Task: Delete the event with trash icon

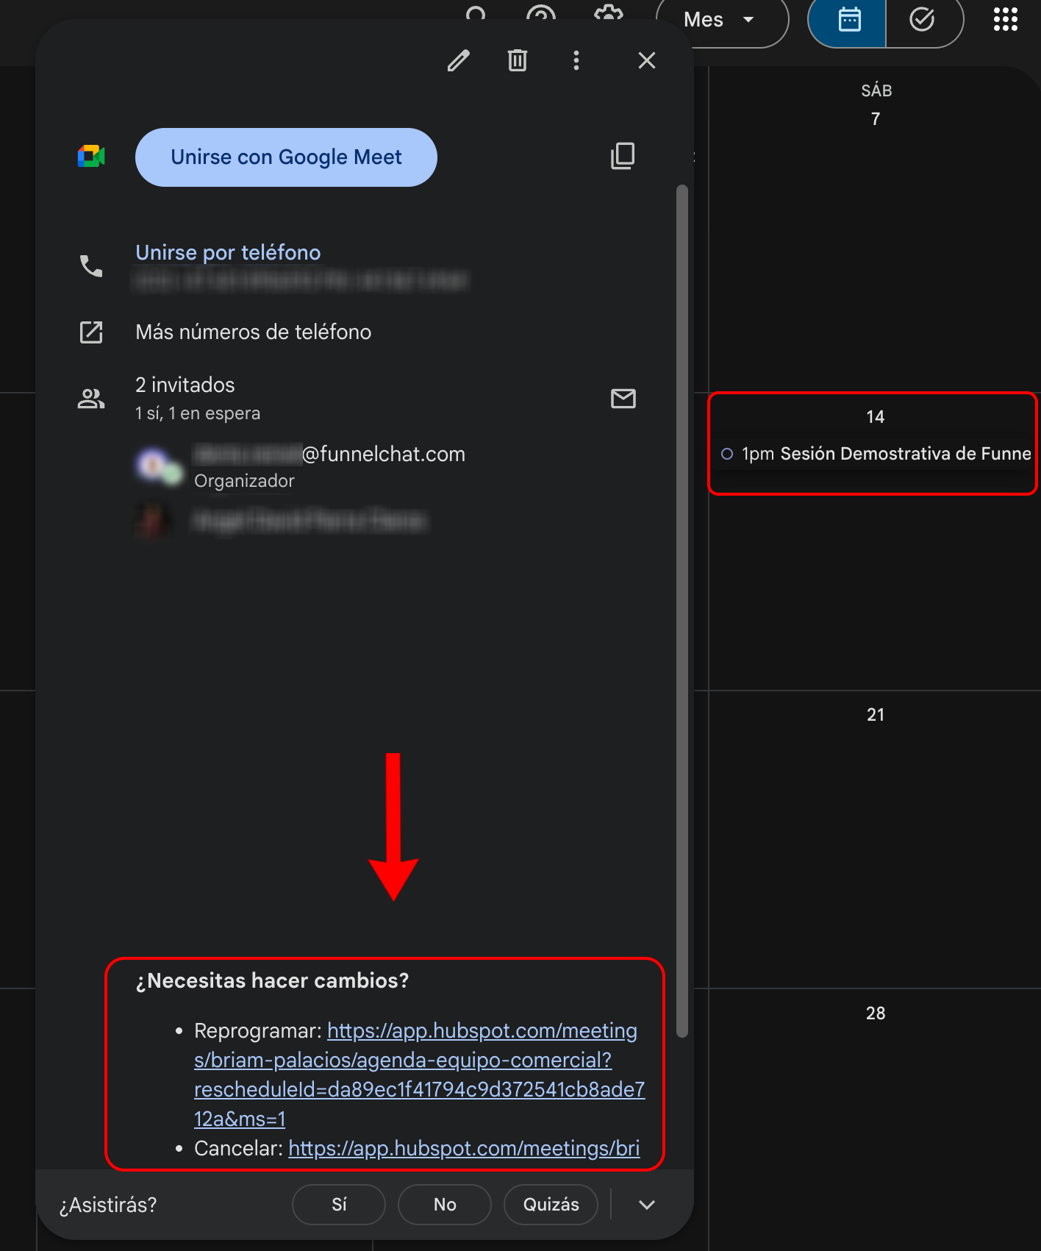Action: 518,60
